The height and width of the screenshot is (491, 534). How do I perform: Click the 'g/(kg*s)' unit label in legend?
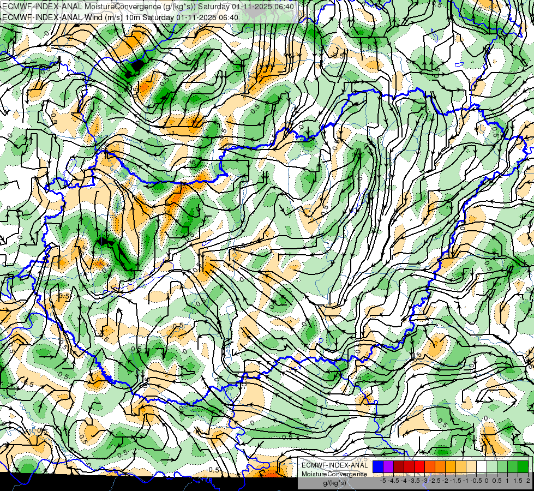click(x=334, y=483)
